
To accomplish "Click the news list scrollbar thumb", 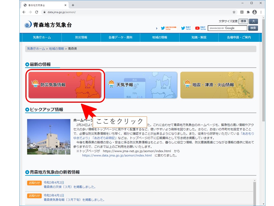I will 255,194.
